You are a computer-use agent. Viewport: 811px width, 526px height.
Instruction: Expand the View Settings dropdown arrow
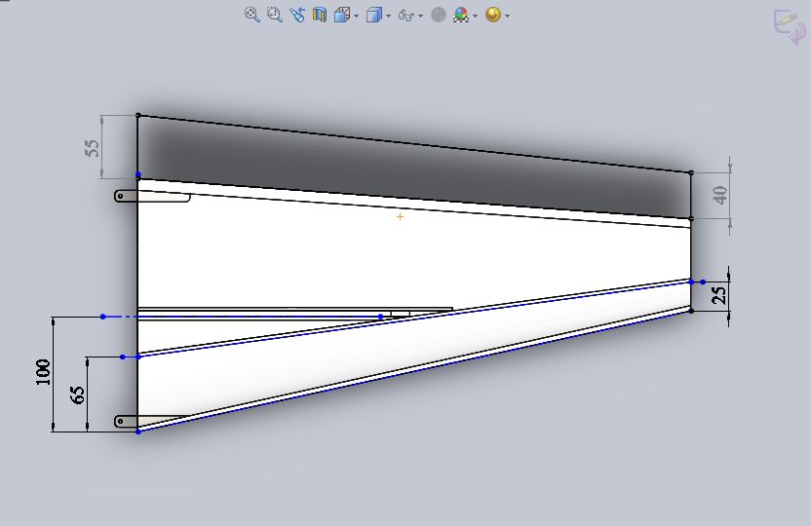[x=507, y=16]
